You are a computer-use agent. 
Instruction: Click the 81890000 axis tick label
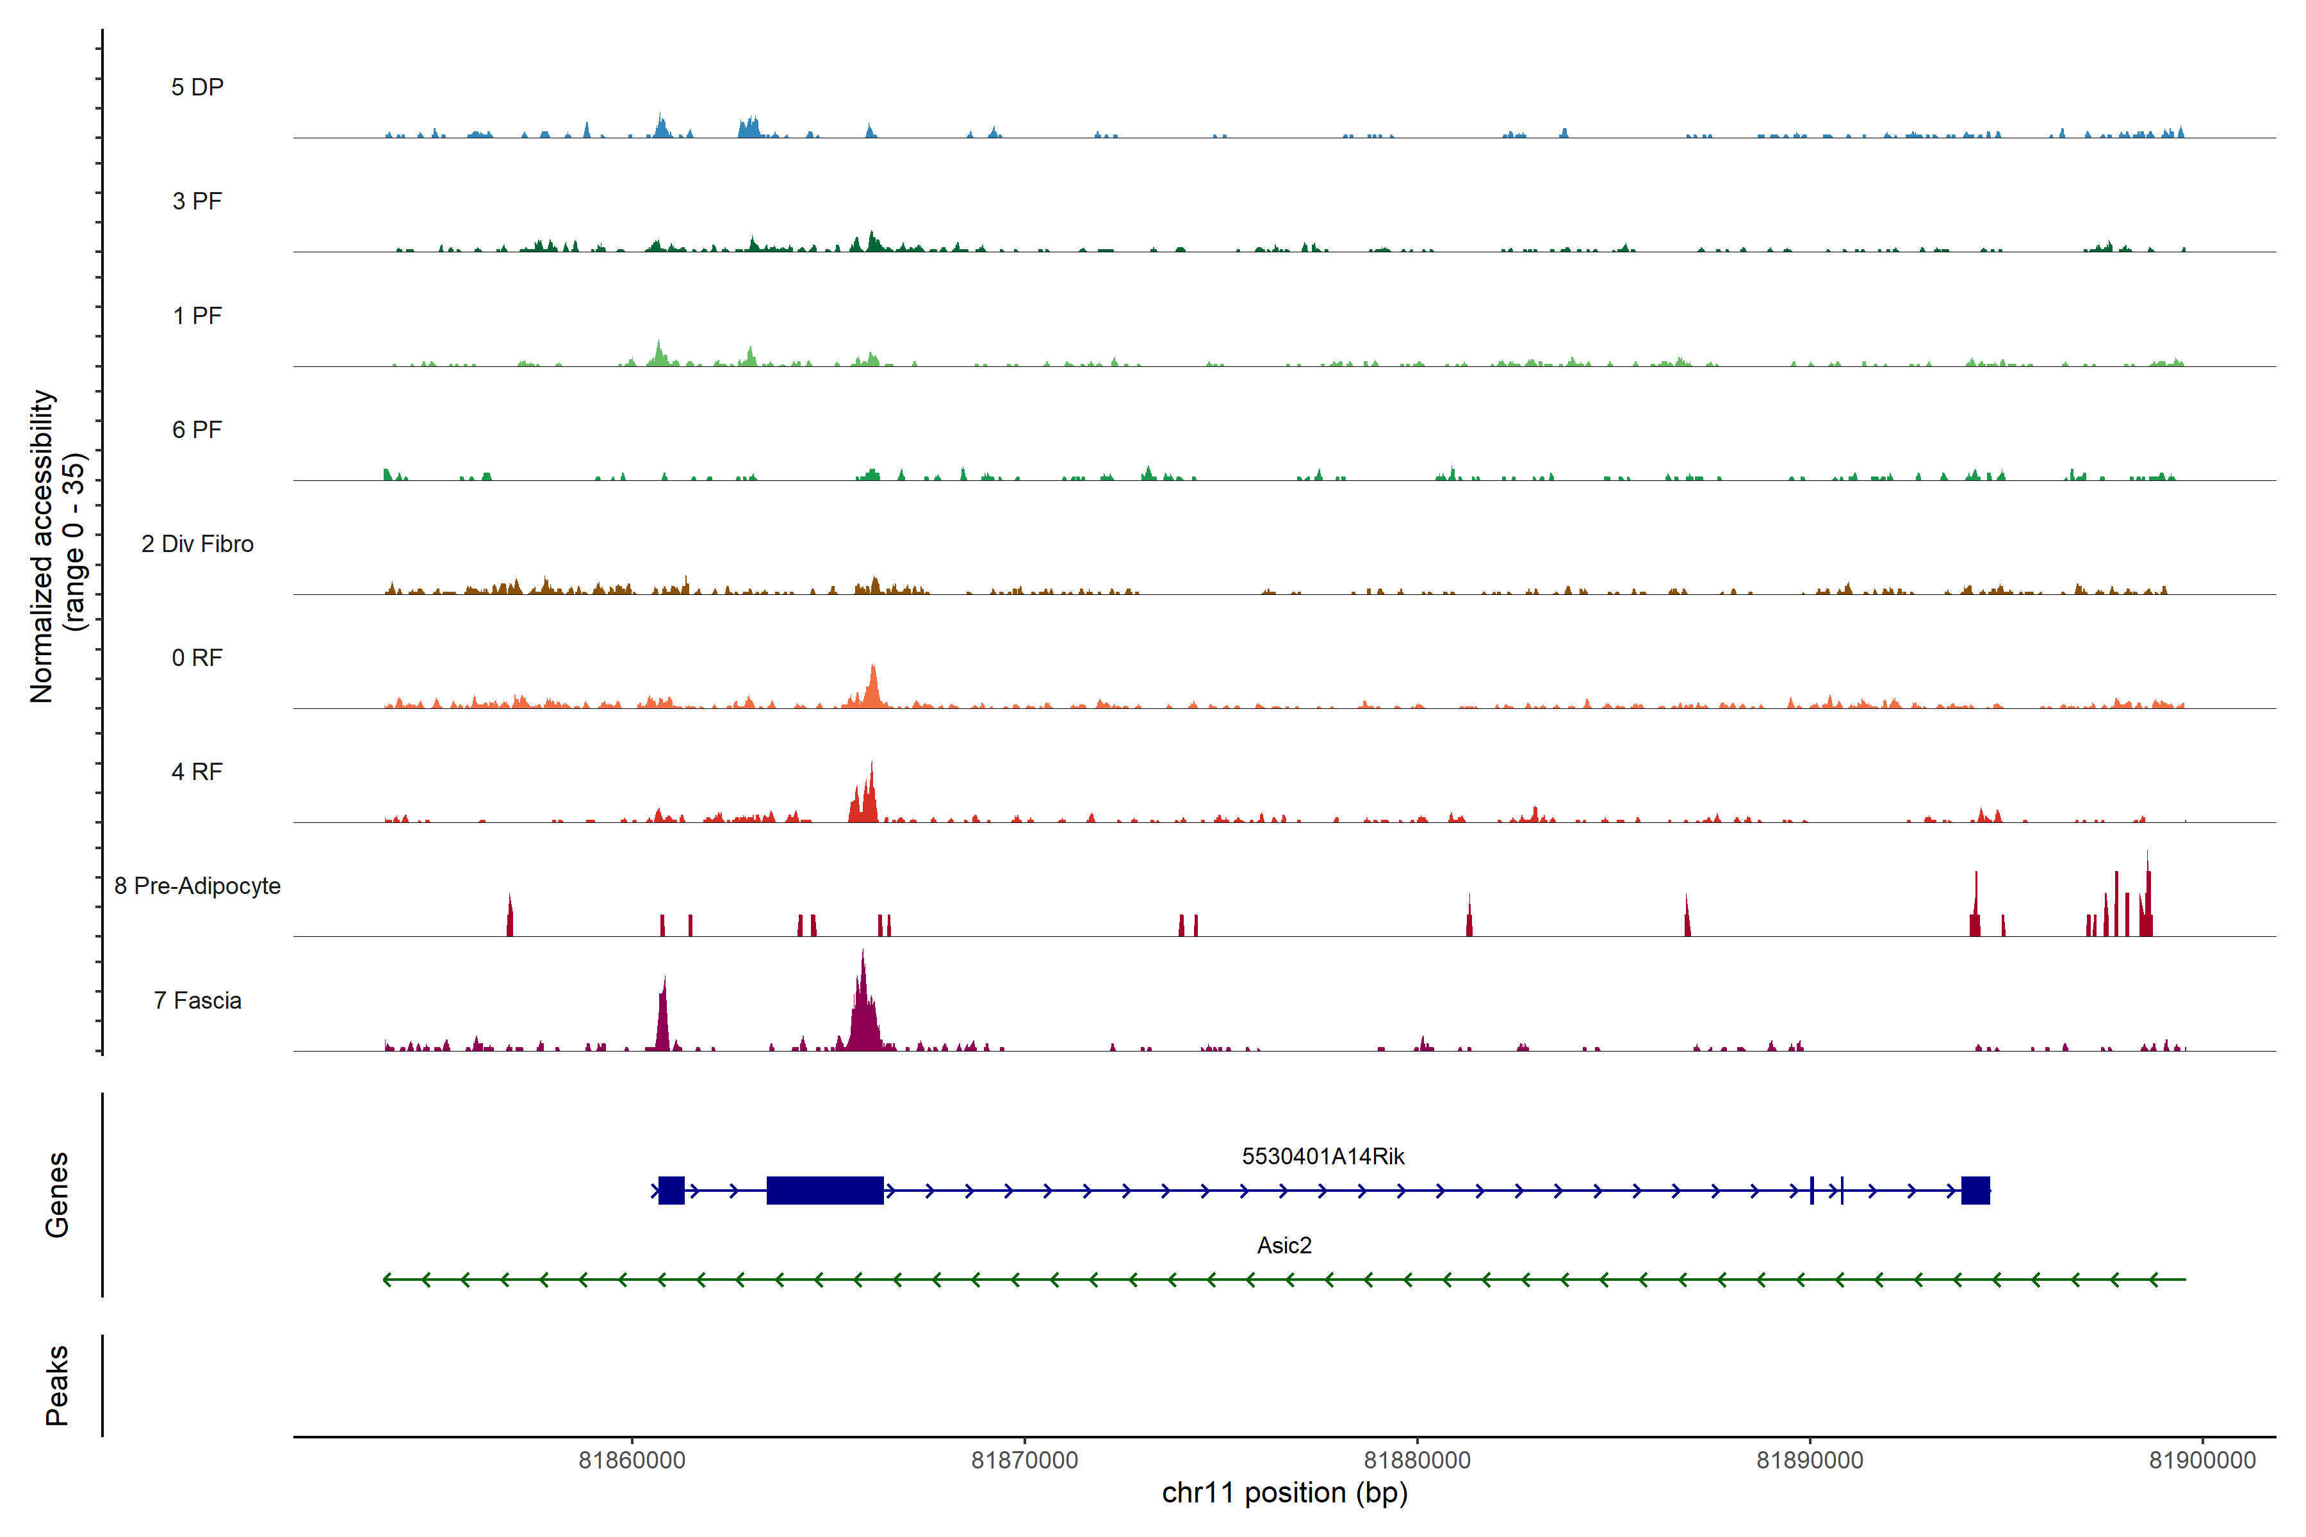[x=1809, y=1460]
